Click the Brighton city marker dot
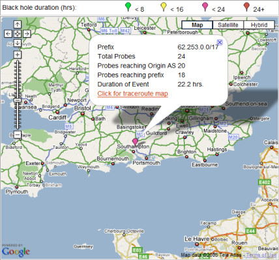279x260 pixels. [186, 157]
